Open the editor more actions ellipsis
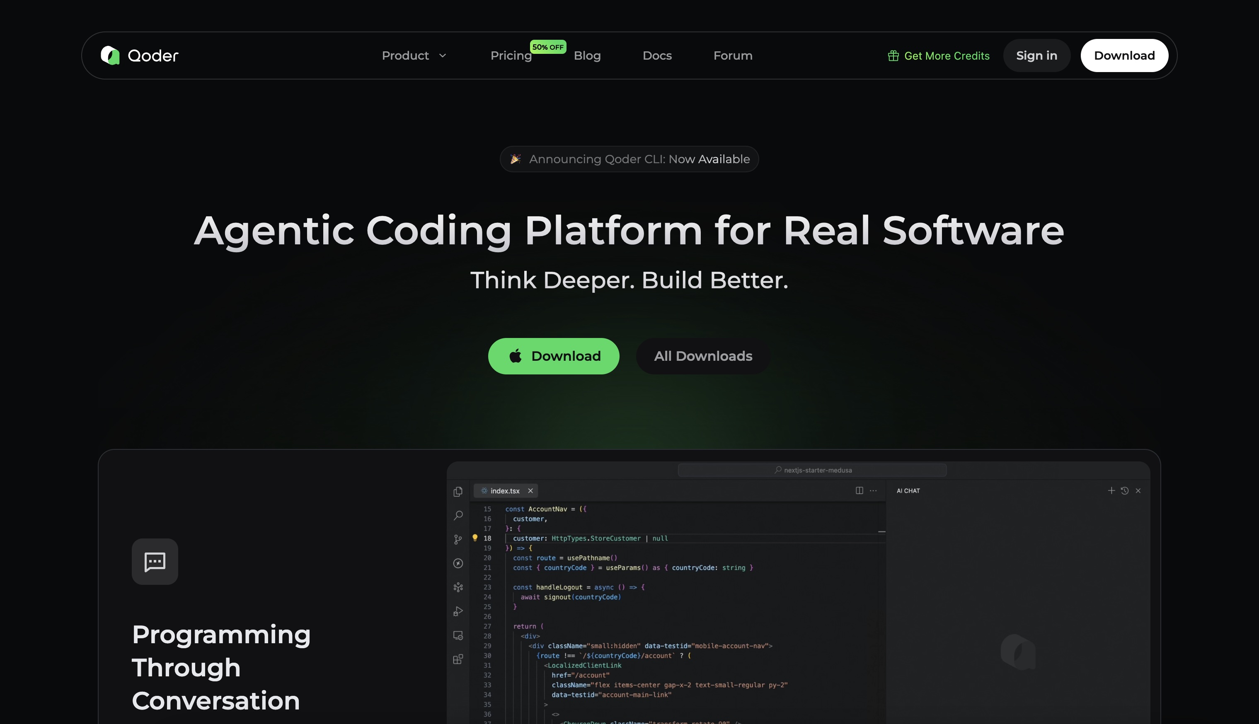Viewport: 1259px width, 724px height. point(874,491)
